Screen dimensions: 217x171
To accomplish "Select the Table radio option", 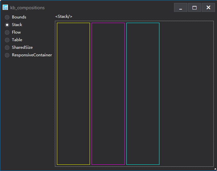I will click(7, 40).
